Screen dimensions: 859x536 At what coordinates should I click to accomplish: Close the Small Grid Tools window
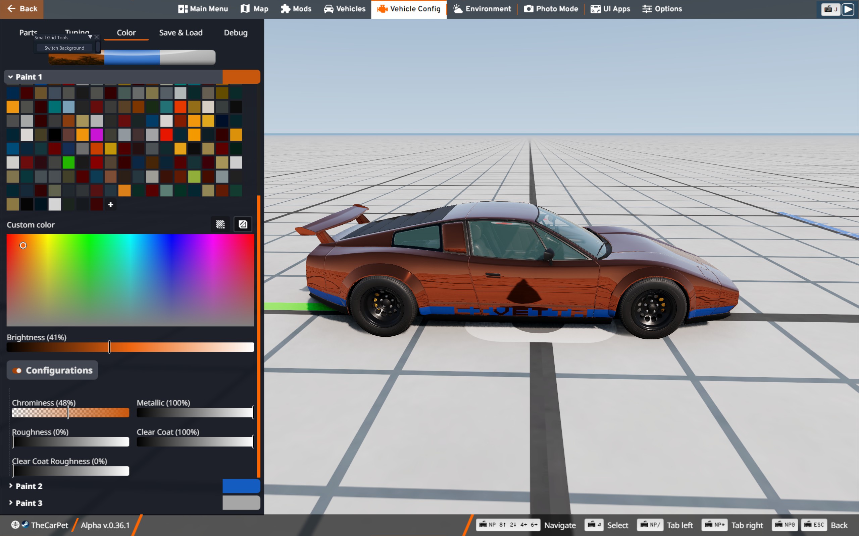tap(97, 37)
